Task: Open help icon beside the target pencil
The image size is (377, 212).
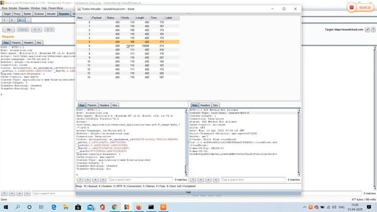Action: (x=373, y=29)
